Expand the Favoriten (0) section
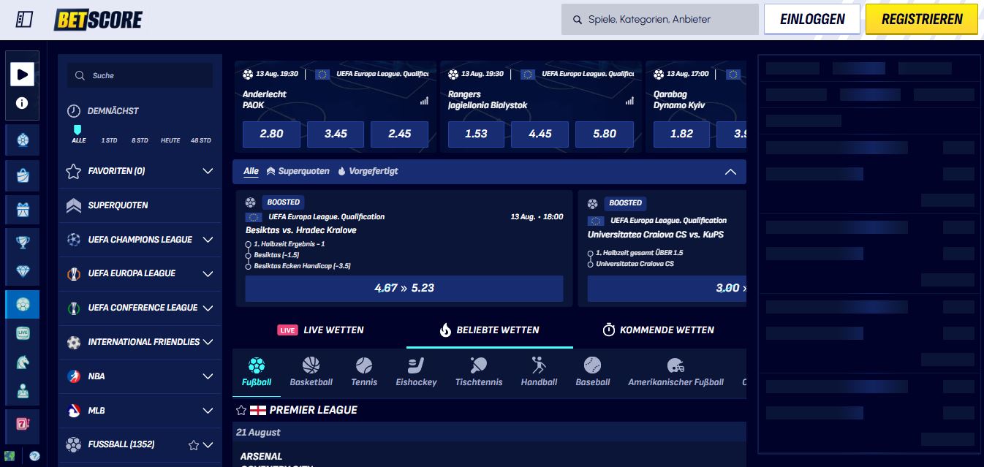 [x=208, y=171]
